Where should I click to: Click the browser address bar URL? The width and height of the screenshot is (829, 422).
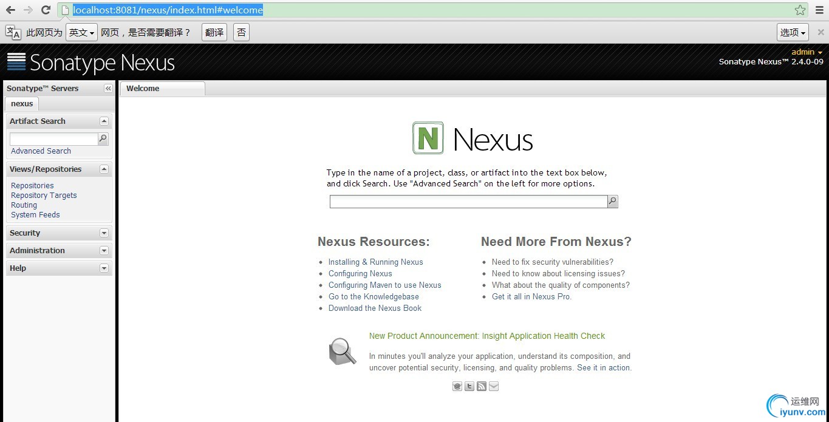168,10
